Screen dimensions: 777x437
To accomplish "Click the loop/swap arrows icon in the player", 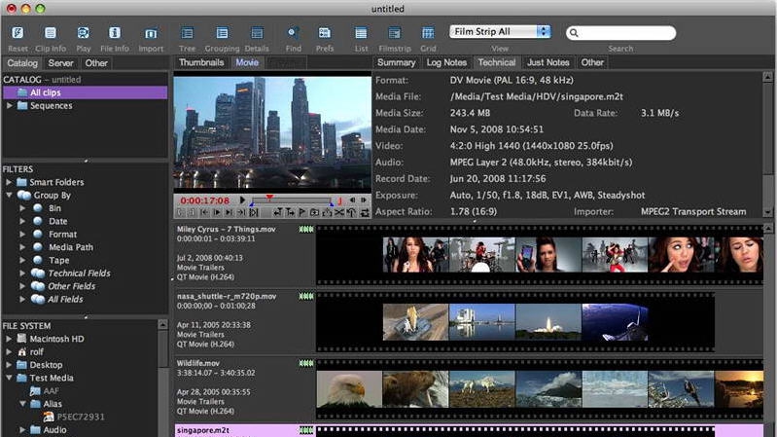I will [365, 212].
